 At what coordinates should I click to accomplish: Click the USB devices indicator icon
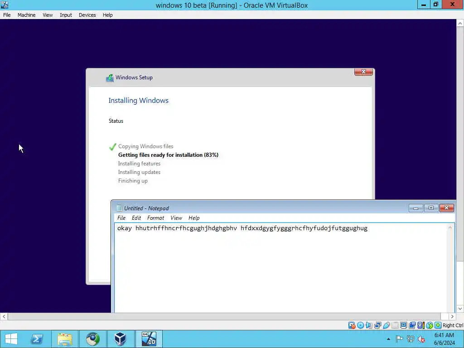(x=386, y=325)
